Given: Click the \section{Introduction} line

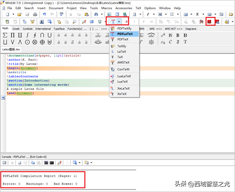Looking at the screenshot, I should tap(28, 81).
